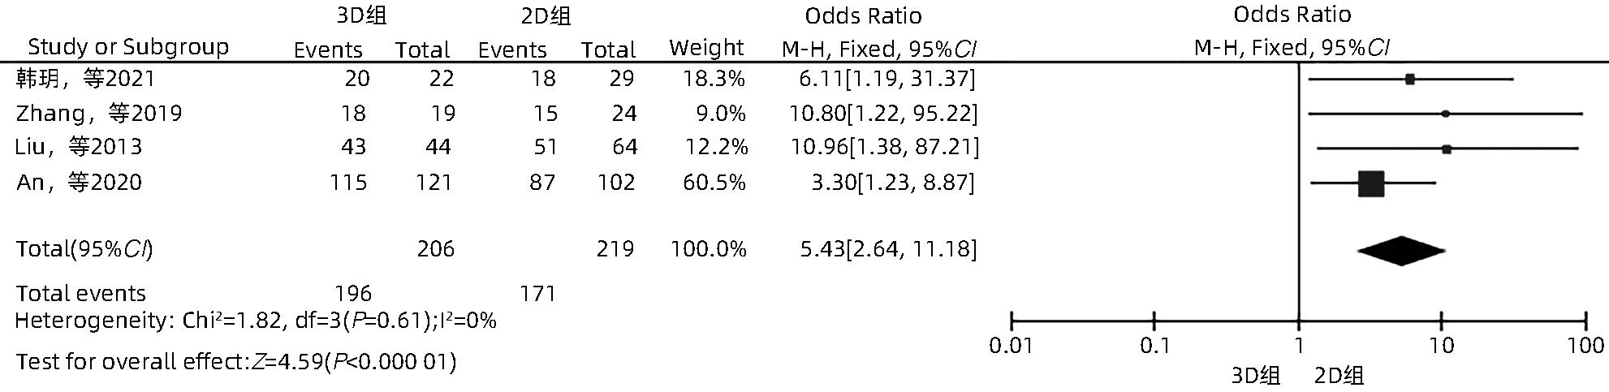This screenshot has height=392, width=1609.
Task: Click the large square marker for An 2020
Action: [x=1370, y=184]
